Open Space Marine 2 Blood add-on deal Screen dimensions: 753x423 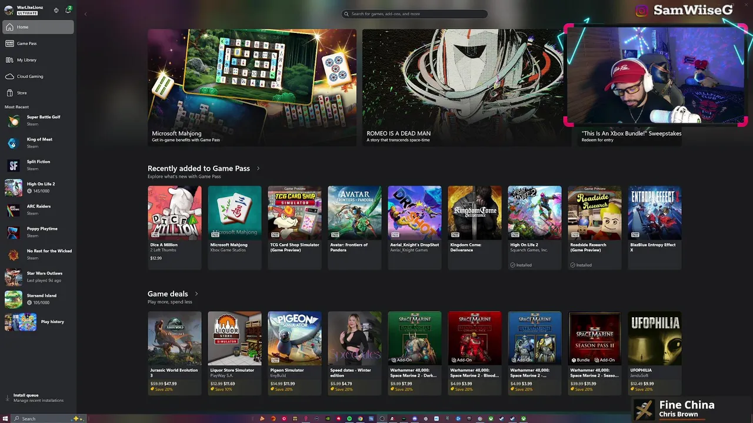pos(474,353)
